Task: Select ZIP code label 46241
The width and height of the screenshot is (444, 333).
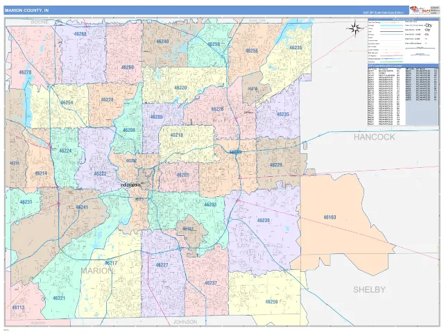Action: point(82,207)
